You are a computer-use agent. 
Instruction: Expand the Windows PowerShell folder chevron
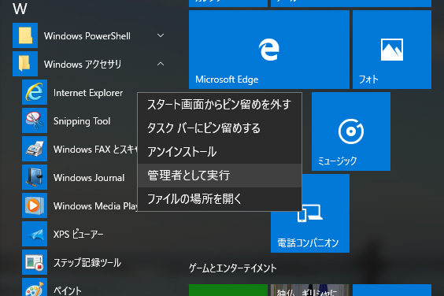(x=161, y=35)
